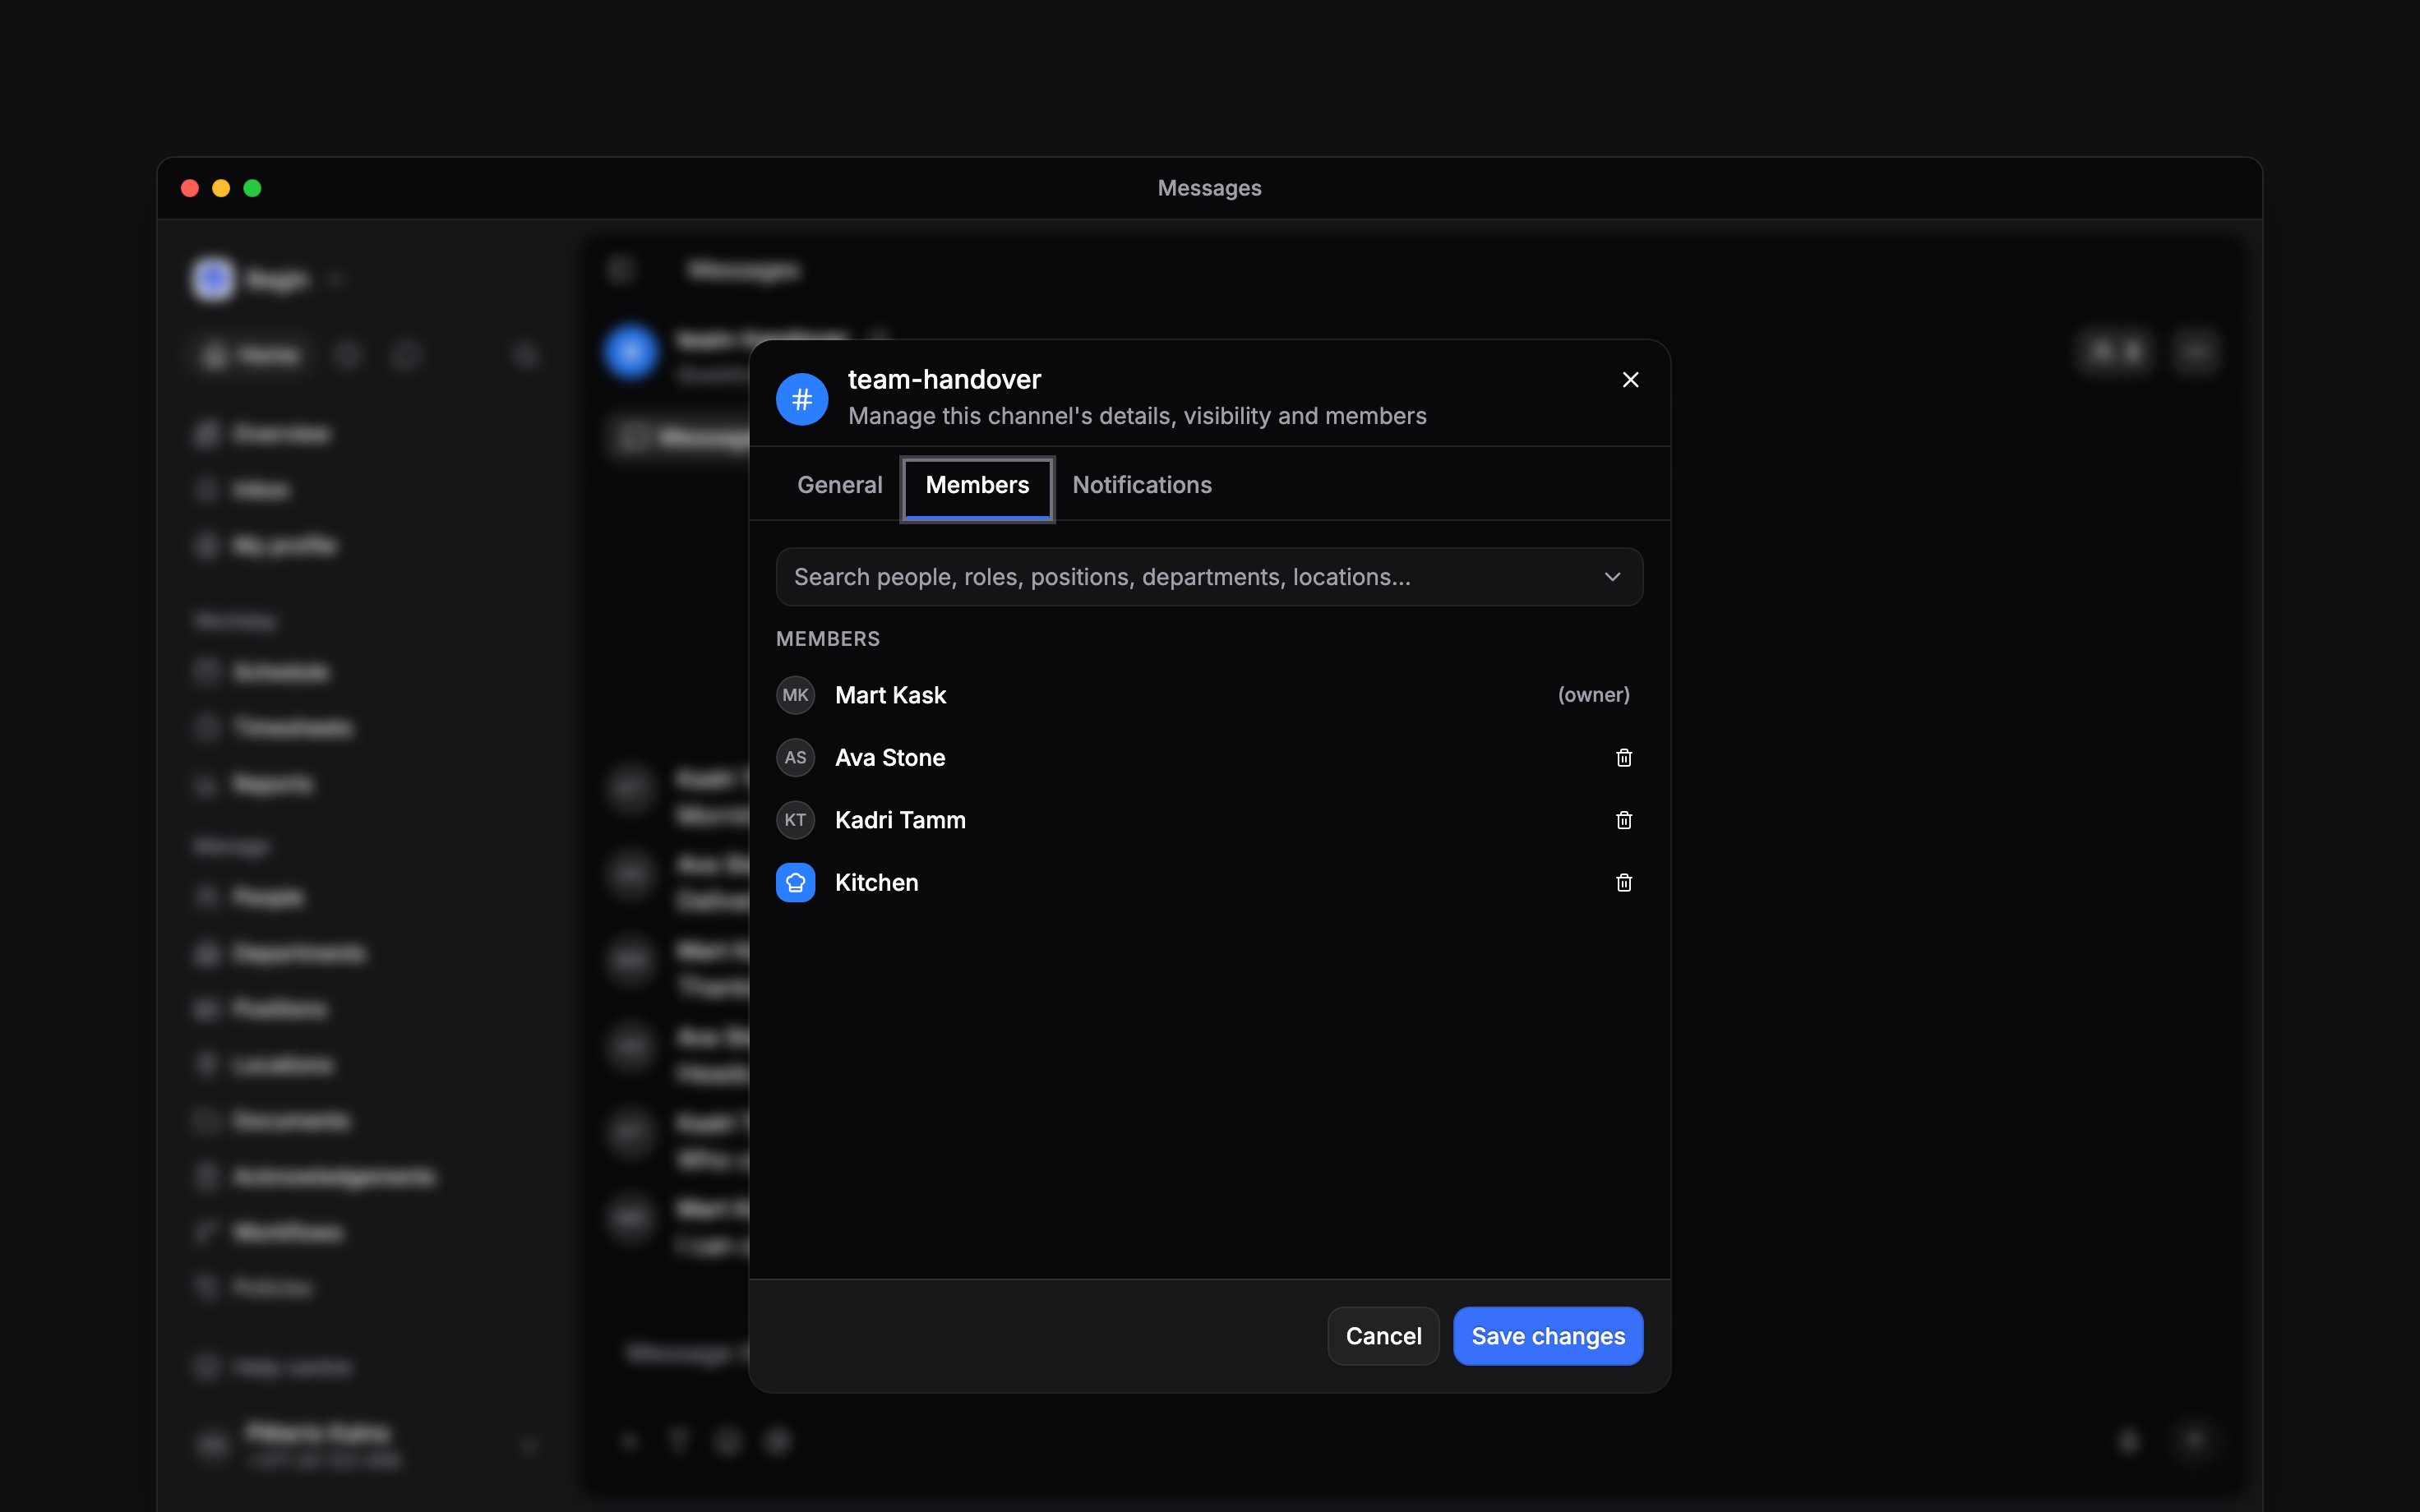This screenshot has height=1512, width=2420.
Task: Click Mart Kask's MK avatar
Action: tap(796, 695)
